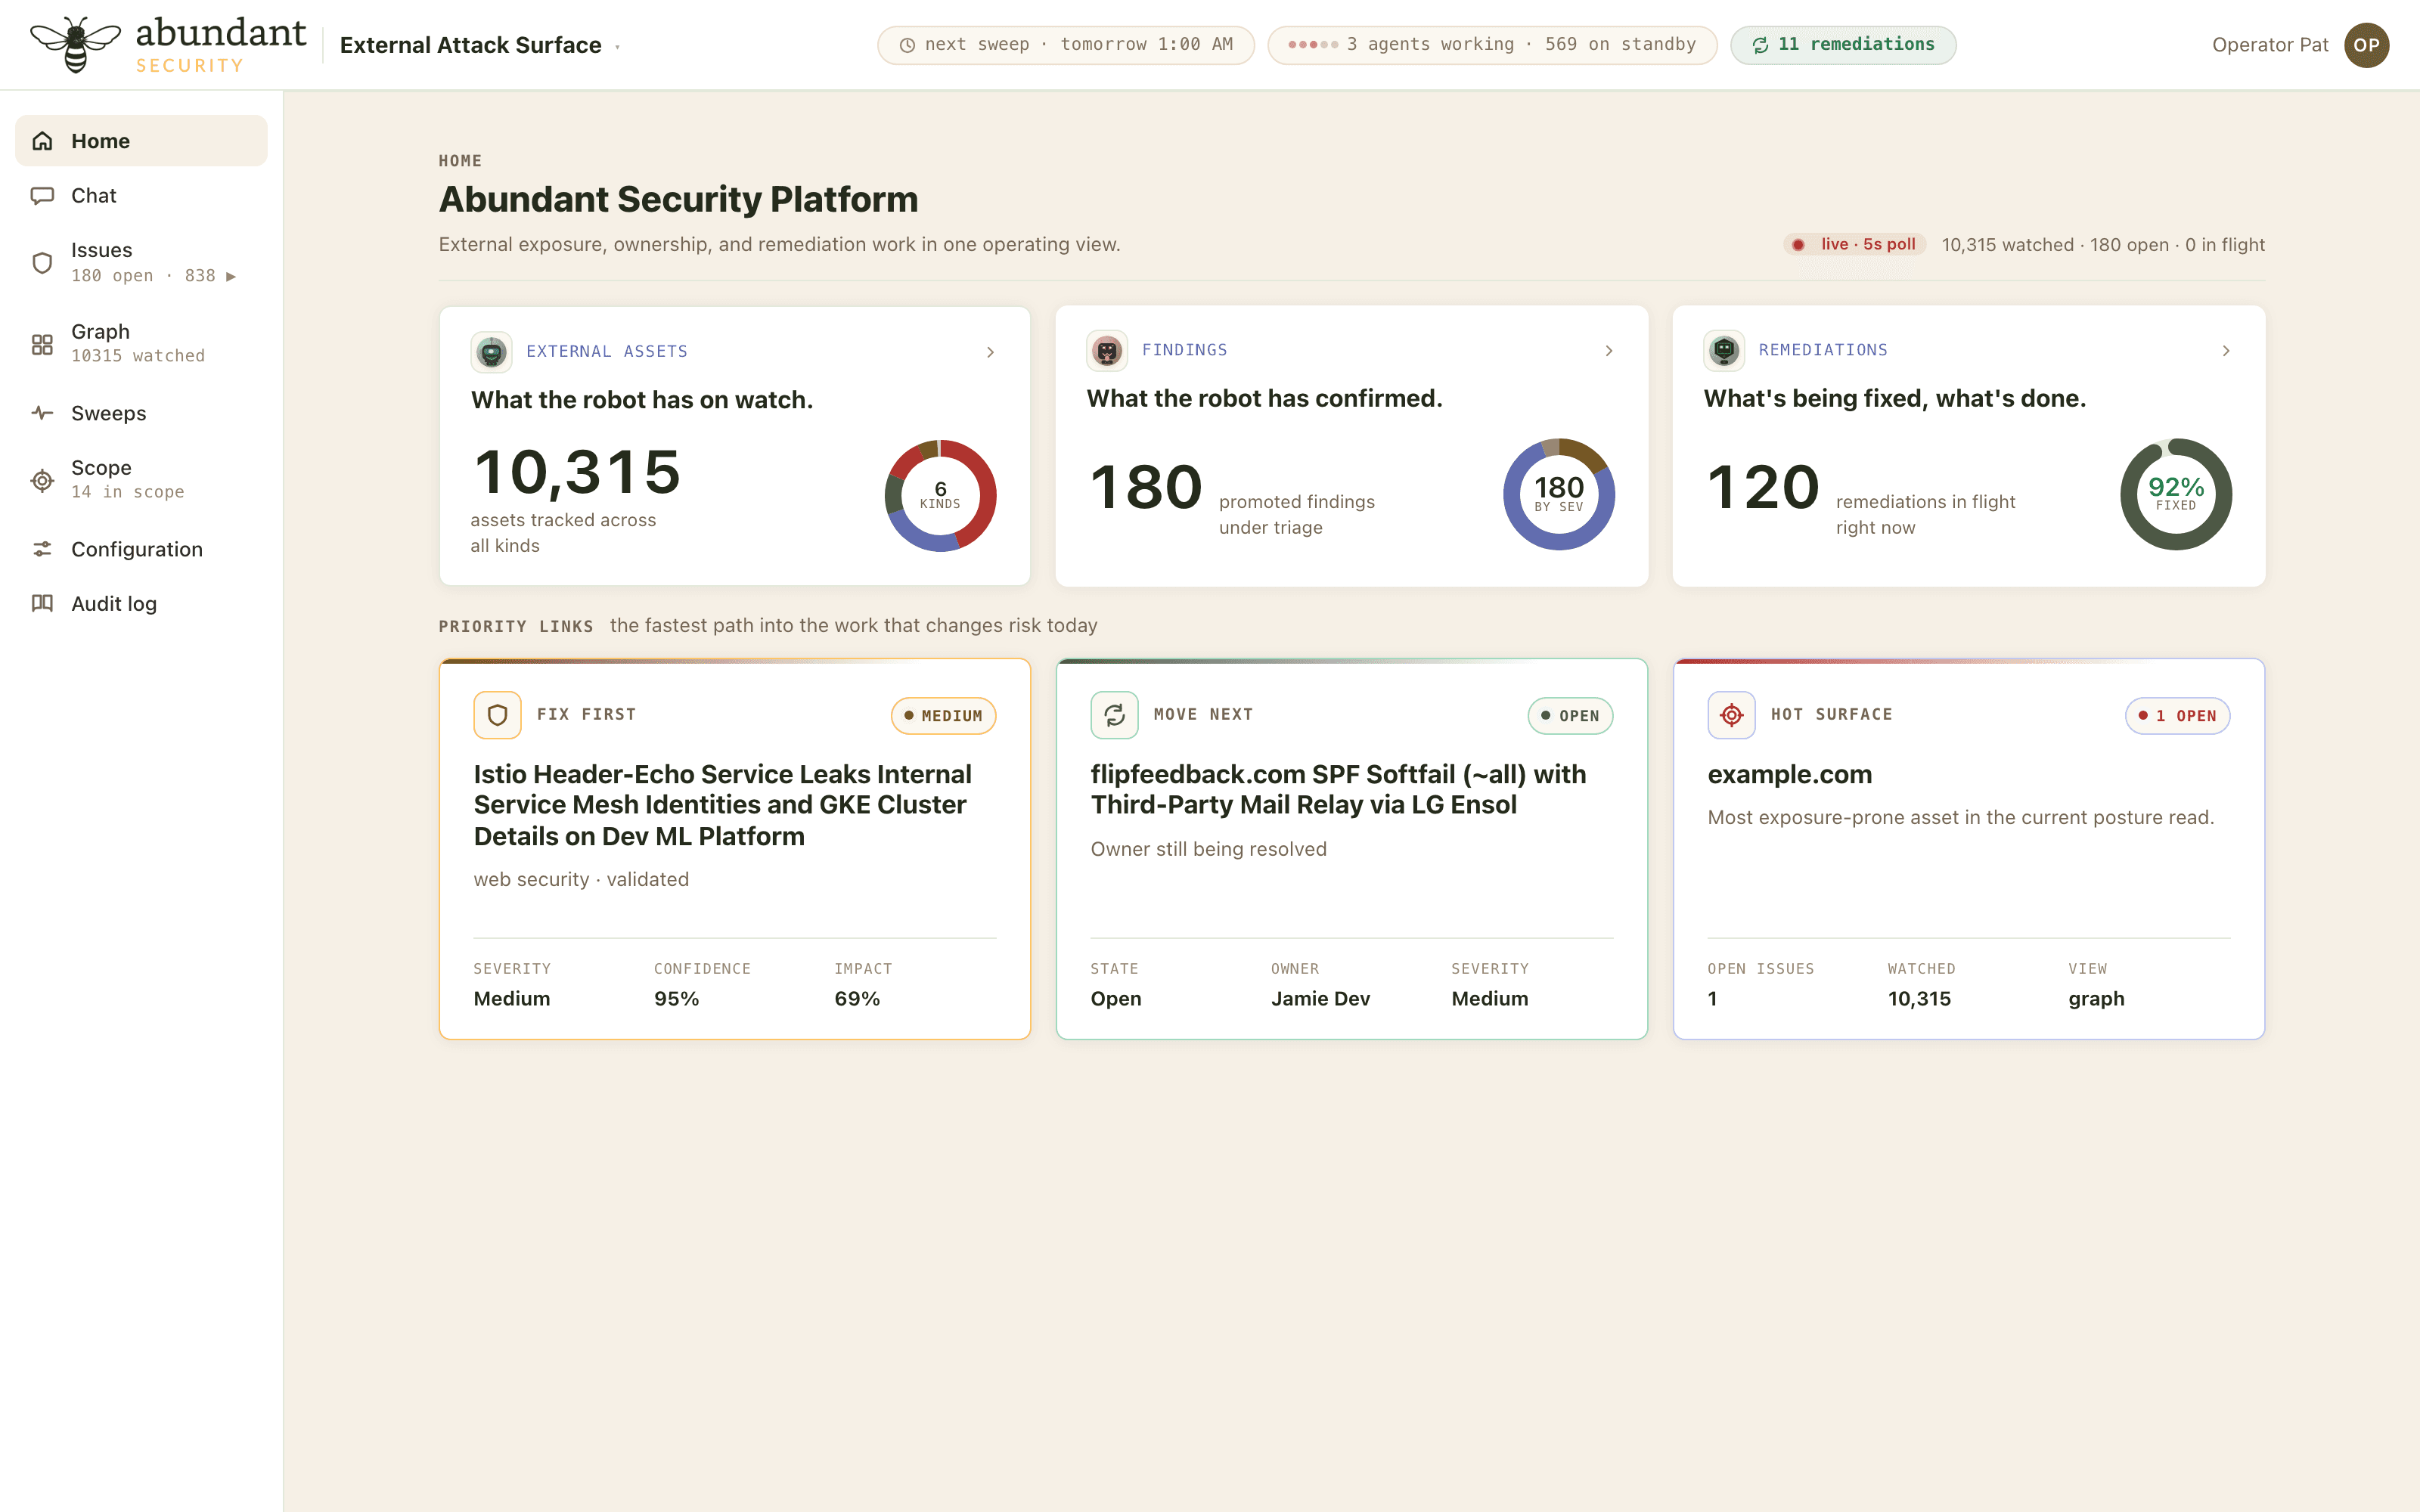Click the 6 kinds donut chart

coord(940,495)
